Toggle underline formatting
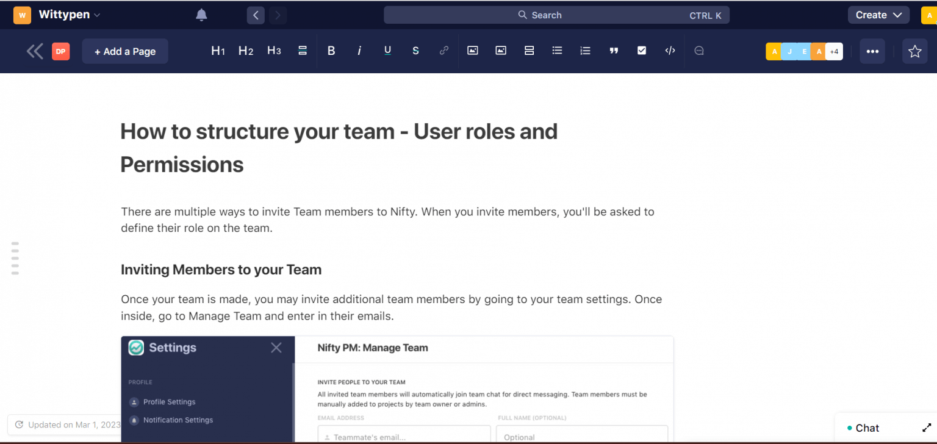This screenshot has height=444, width=937. [x=387, y=51]
